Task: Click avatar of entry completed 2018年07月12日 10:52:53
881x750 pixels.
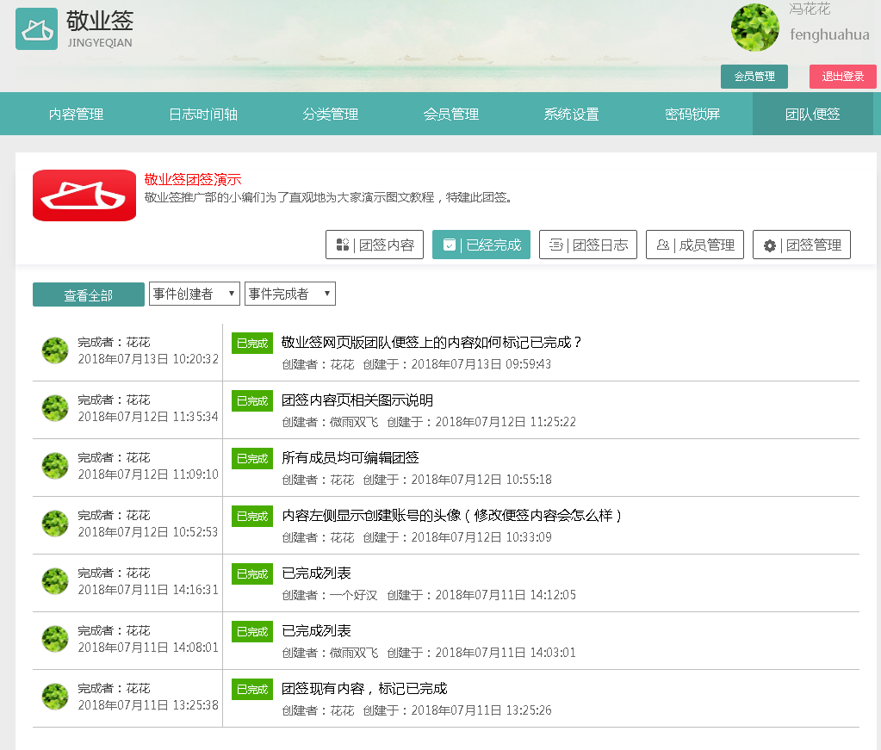Action: [x=55, y=524]
